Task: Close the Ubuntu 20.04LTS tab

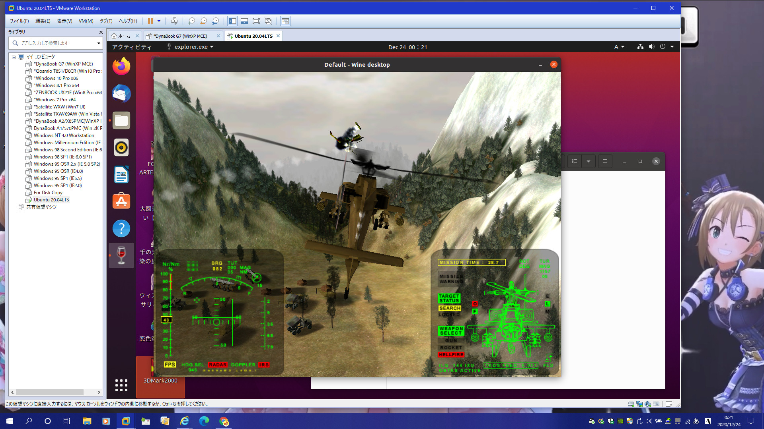Action: 278,36
